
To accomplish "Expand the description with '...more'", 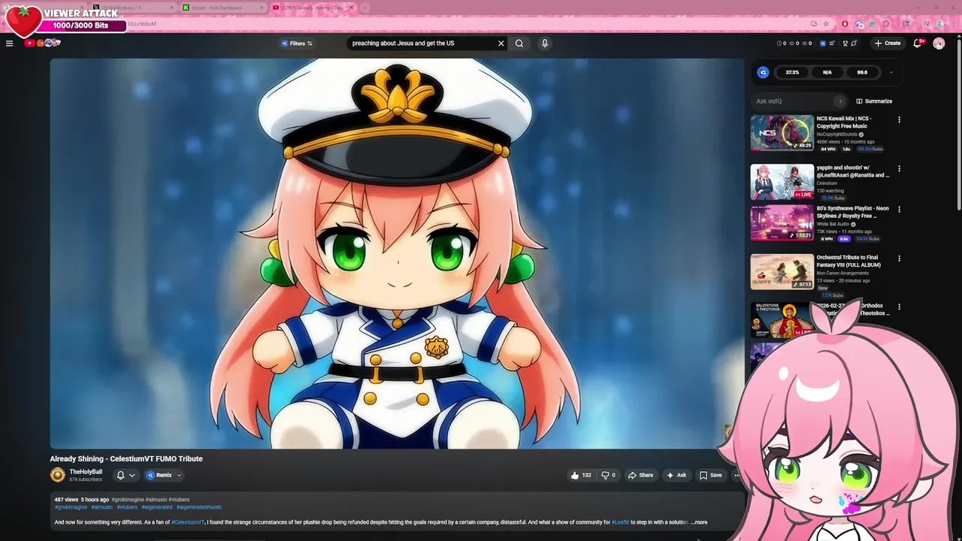I will pos(699,522).
